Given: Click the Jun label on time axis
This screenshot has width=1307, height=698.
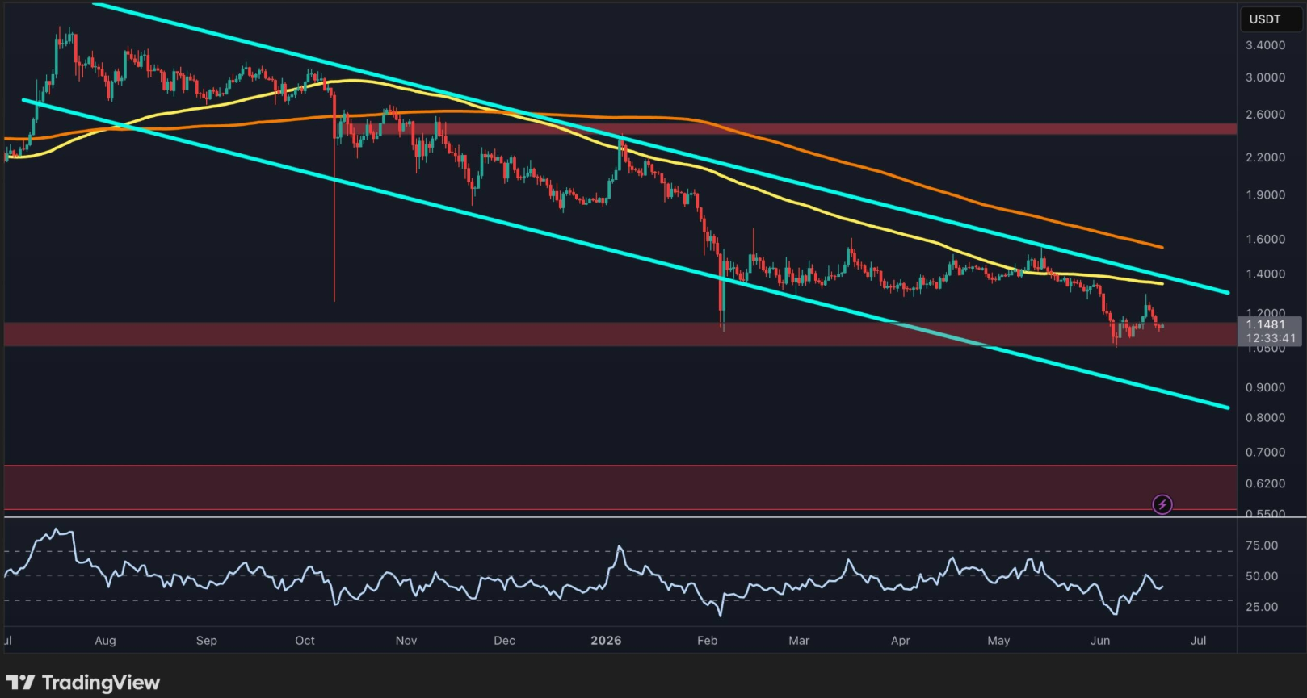Looking at the screenshot, I should [1100, 641].
